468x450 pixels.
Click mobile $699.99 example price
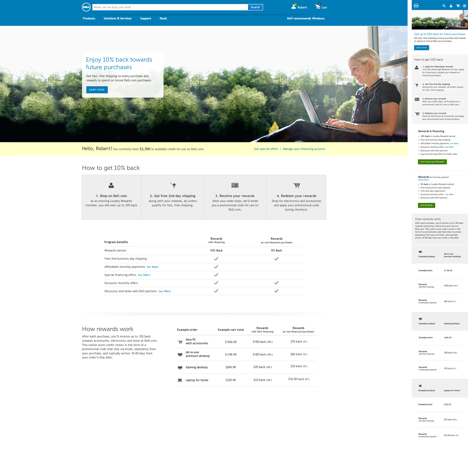447,337
